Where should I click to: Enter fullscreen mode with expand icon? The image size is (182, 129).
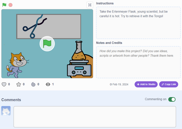click(90, 5)
